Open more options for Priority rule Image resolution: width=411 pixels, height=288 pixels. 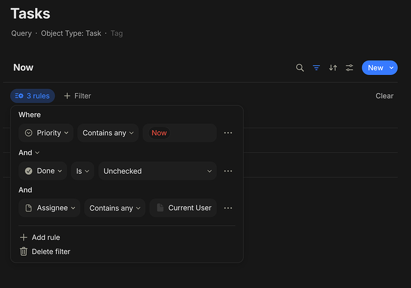(228, 133)
